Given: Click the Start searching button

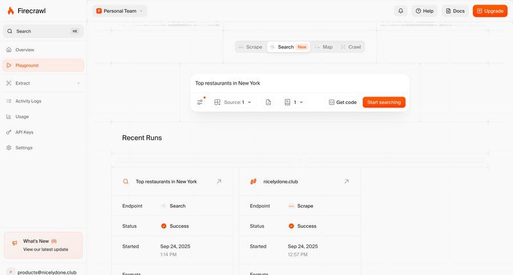Looking at the screenshot, I should tap(384, 102).
